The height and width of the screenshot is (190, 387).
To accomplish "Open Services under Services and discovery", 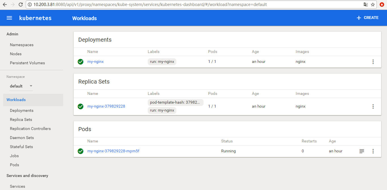I will 17,186.
